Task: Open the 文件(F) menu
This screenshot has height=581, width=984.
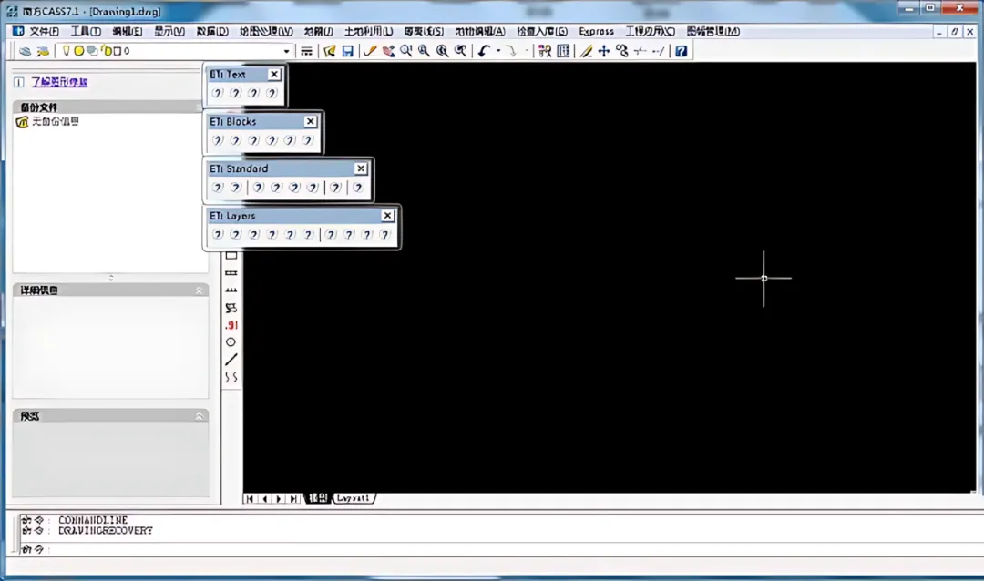Action: [44, 31]
